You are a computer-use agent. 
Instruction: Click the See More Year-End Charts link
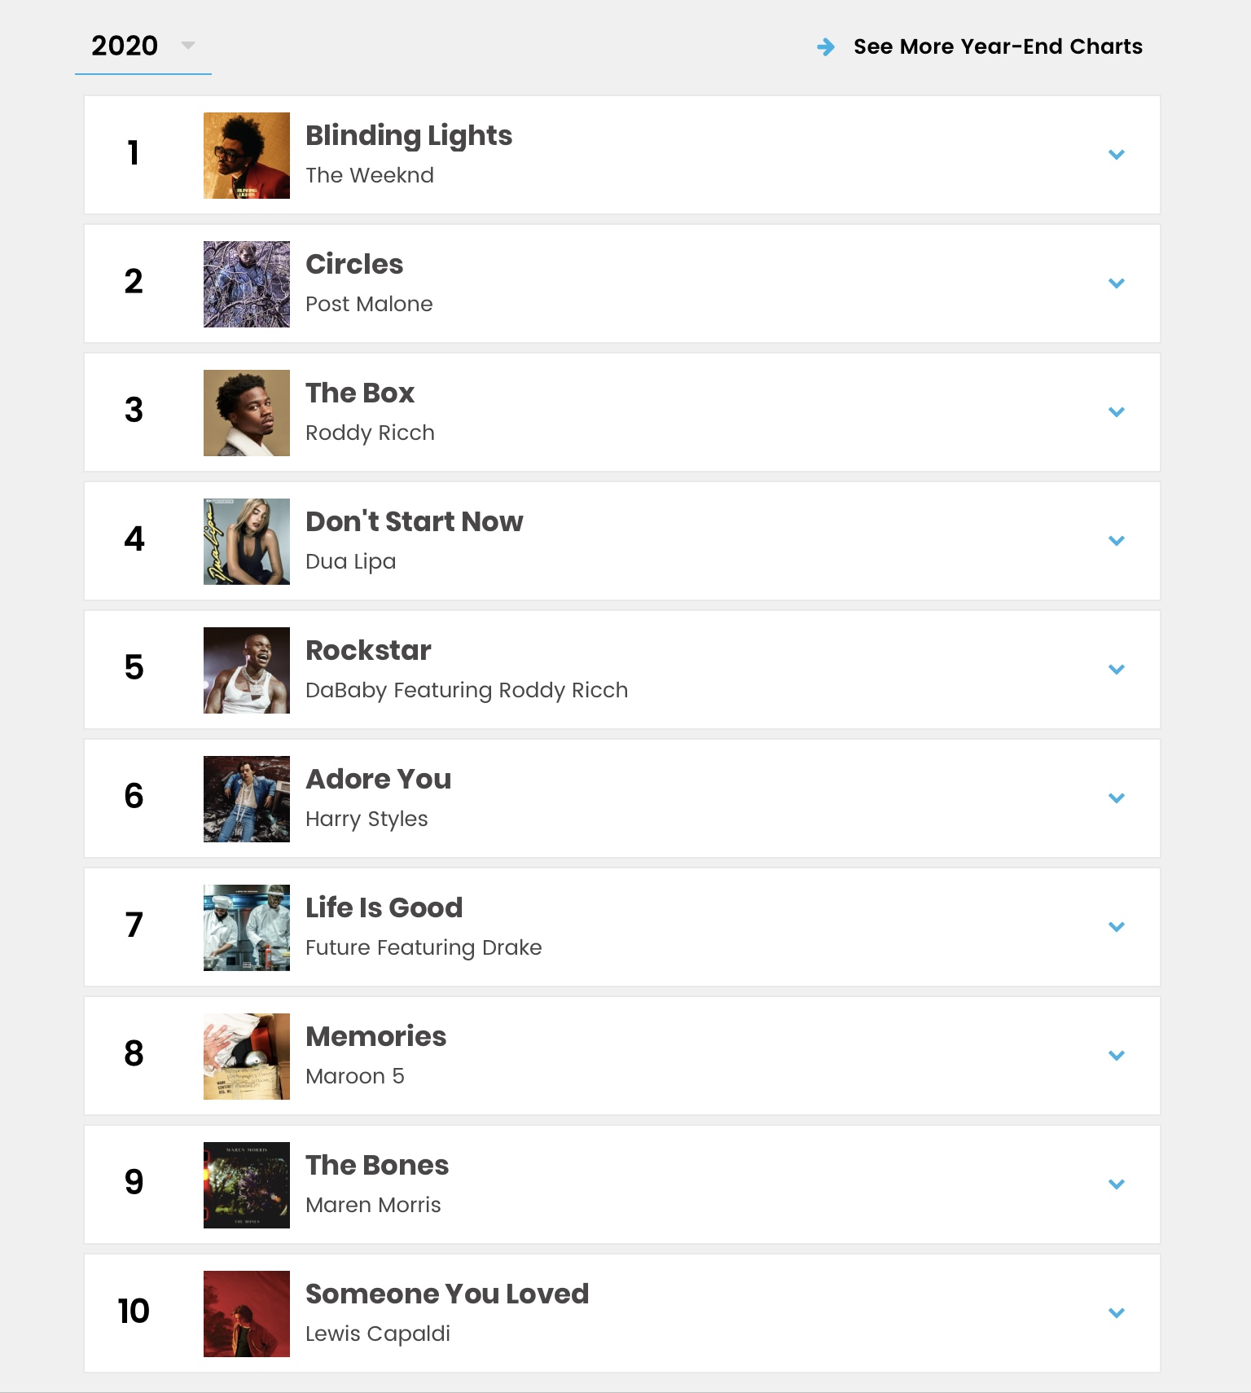(997, 46)
